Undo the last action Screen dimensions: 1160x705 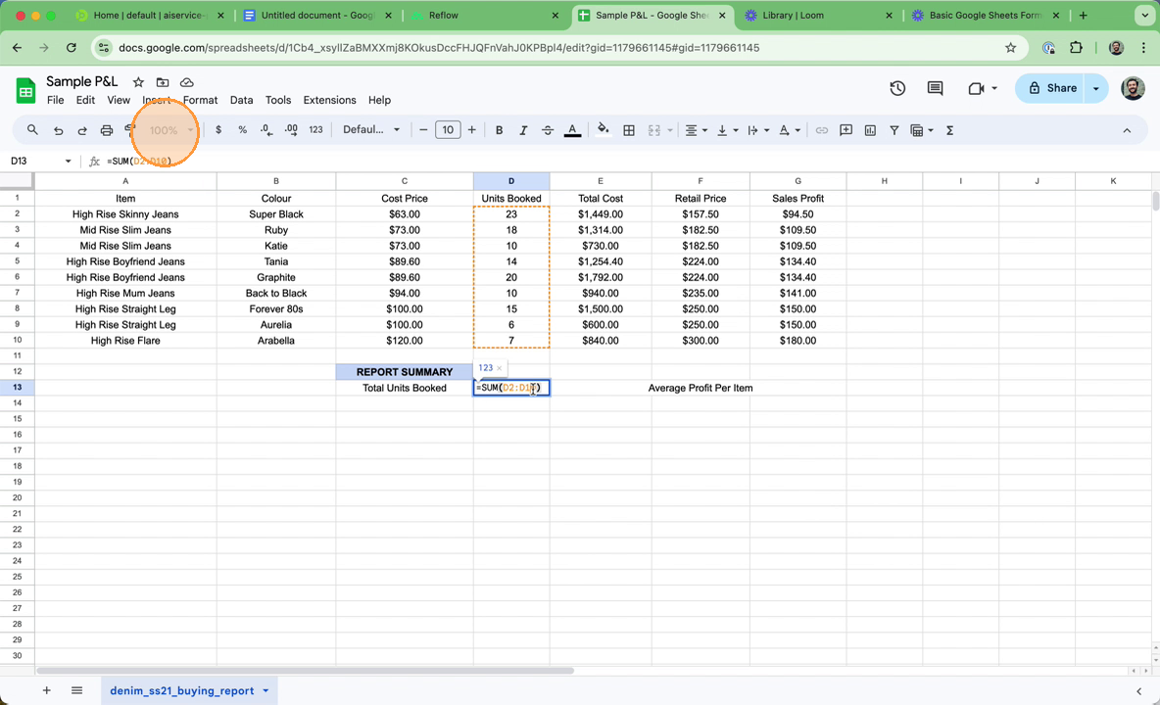click(x=58, y=130)
